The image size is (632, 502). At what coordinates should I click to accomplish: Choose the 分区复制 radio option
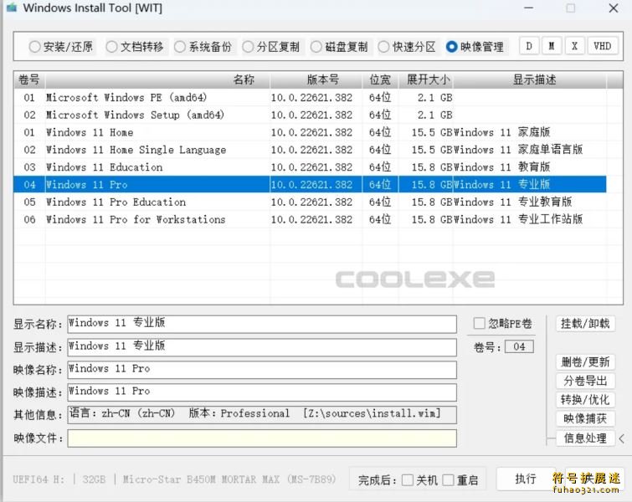[271, 47]
